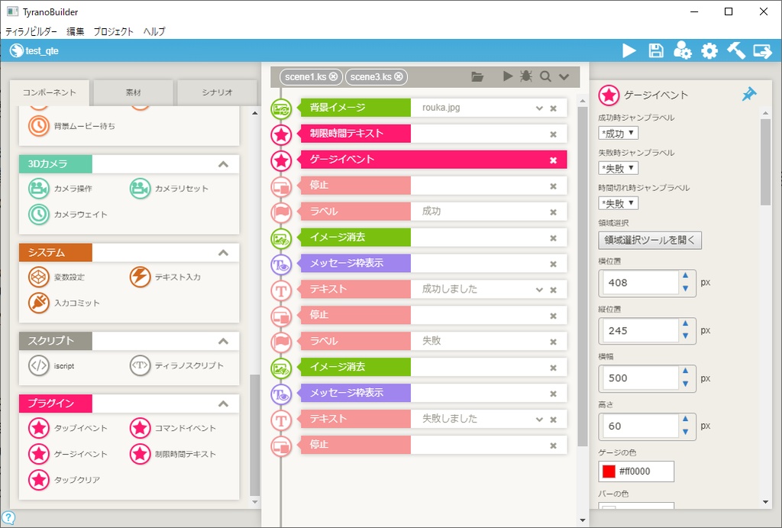Switch to シナリオ tab
This screenshot has height=528, width=782.
217,92
